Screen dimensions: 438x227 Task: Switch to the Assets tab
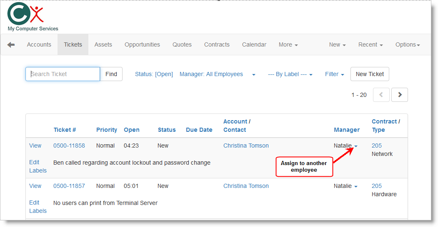103,44
